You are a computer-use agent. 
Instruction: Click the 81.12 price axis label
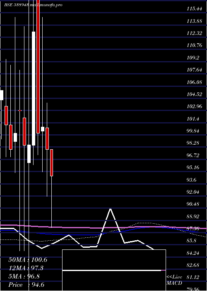point(193,277)
